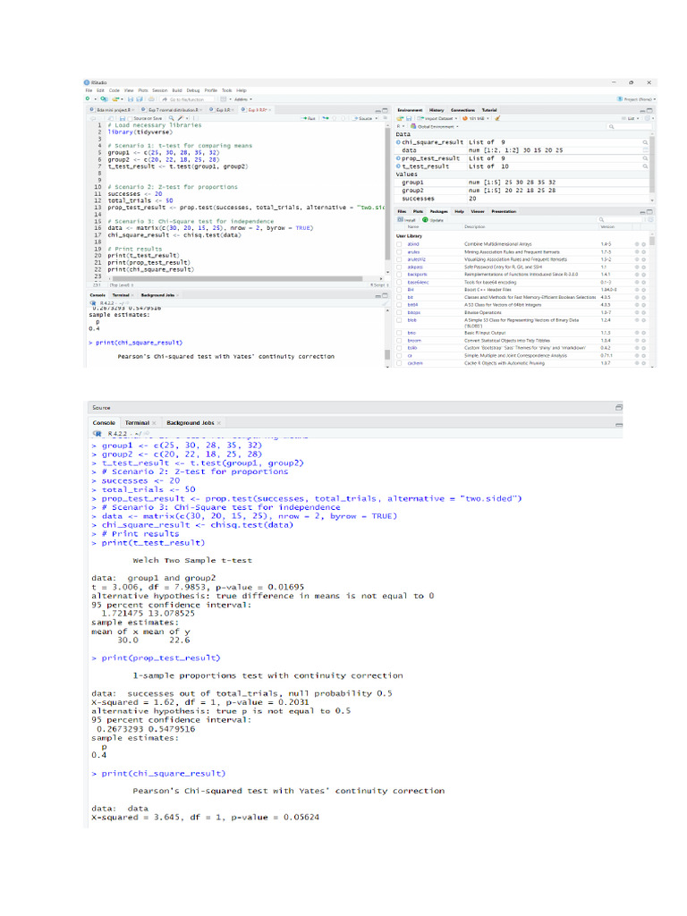Toggle the Source on Save checkbox
This screenshot has height=916, width=687.
(x=131, y=118)
